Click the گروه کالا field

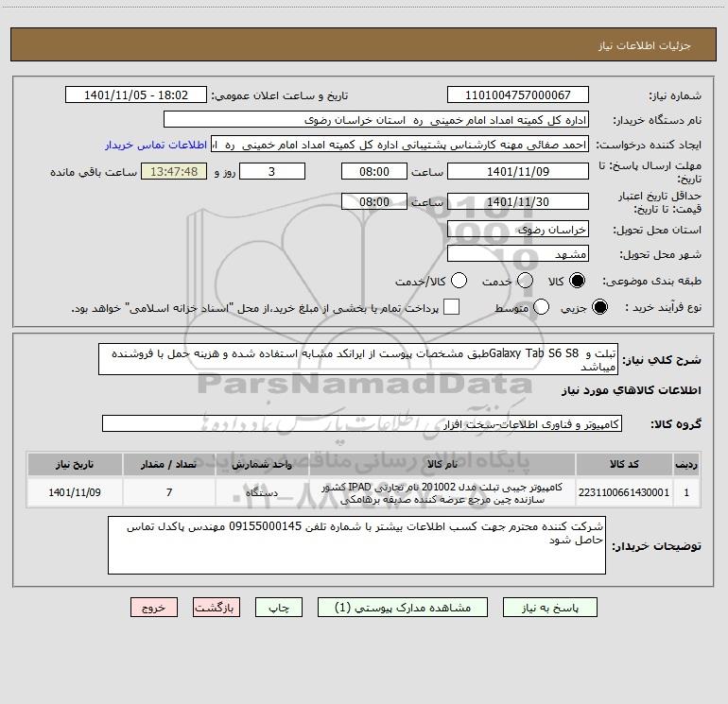pos(362,423)
